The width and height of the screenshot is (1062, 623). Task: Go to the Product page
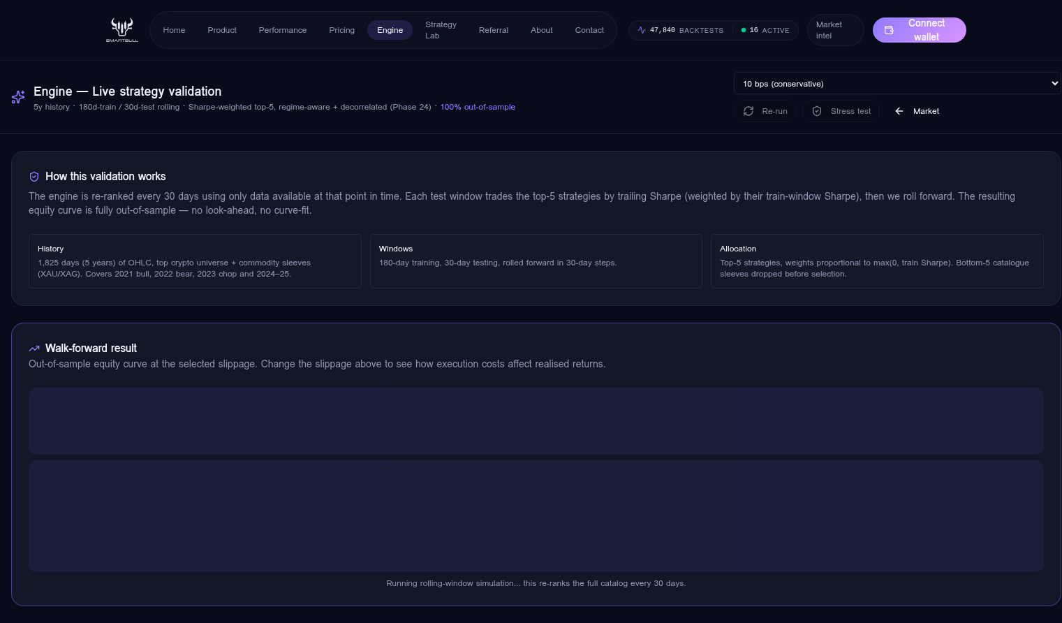click(x=222, y=30)
